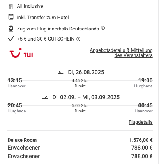
Task: Click the outbound flight departure plane icon
Action: [61, 73]
